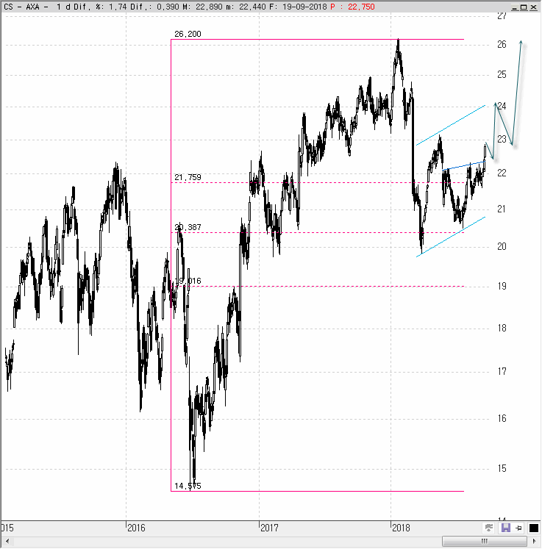Click the 2016 time axis label
This screenshot has width=542, height=549.
(x=136, y=528)
